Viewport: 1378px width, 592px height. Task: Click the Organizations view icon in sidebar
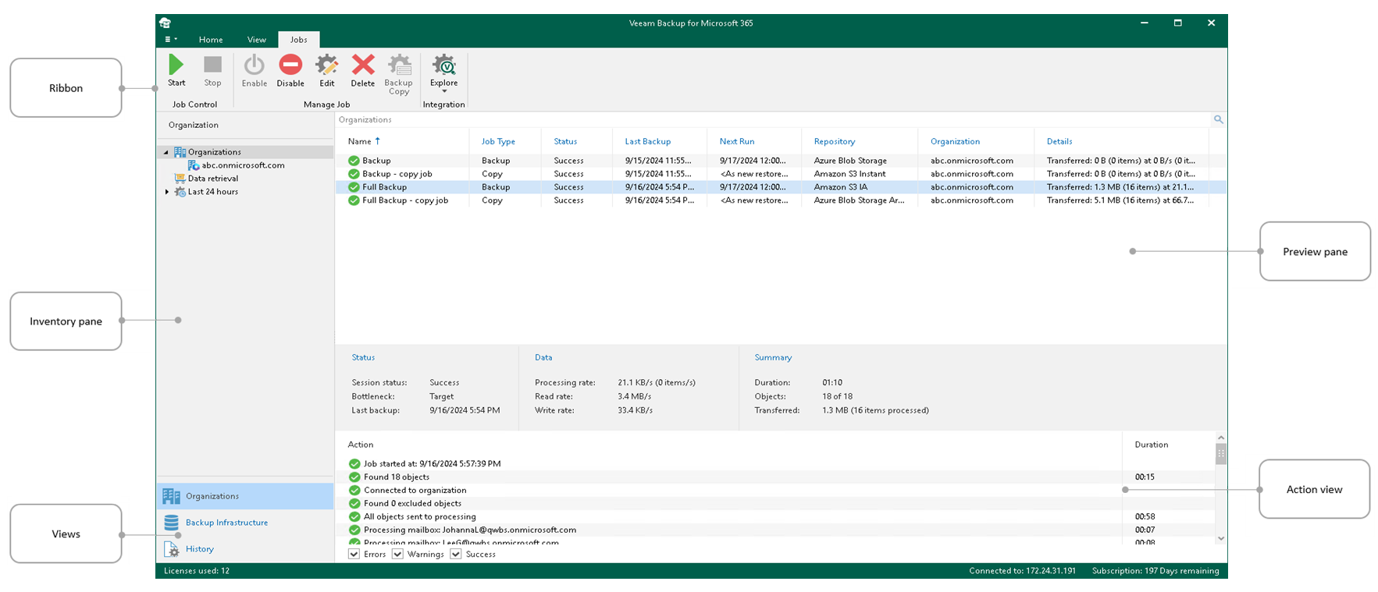(x=172, y=496)
